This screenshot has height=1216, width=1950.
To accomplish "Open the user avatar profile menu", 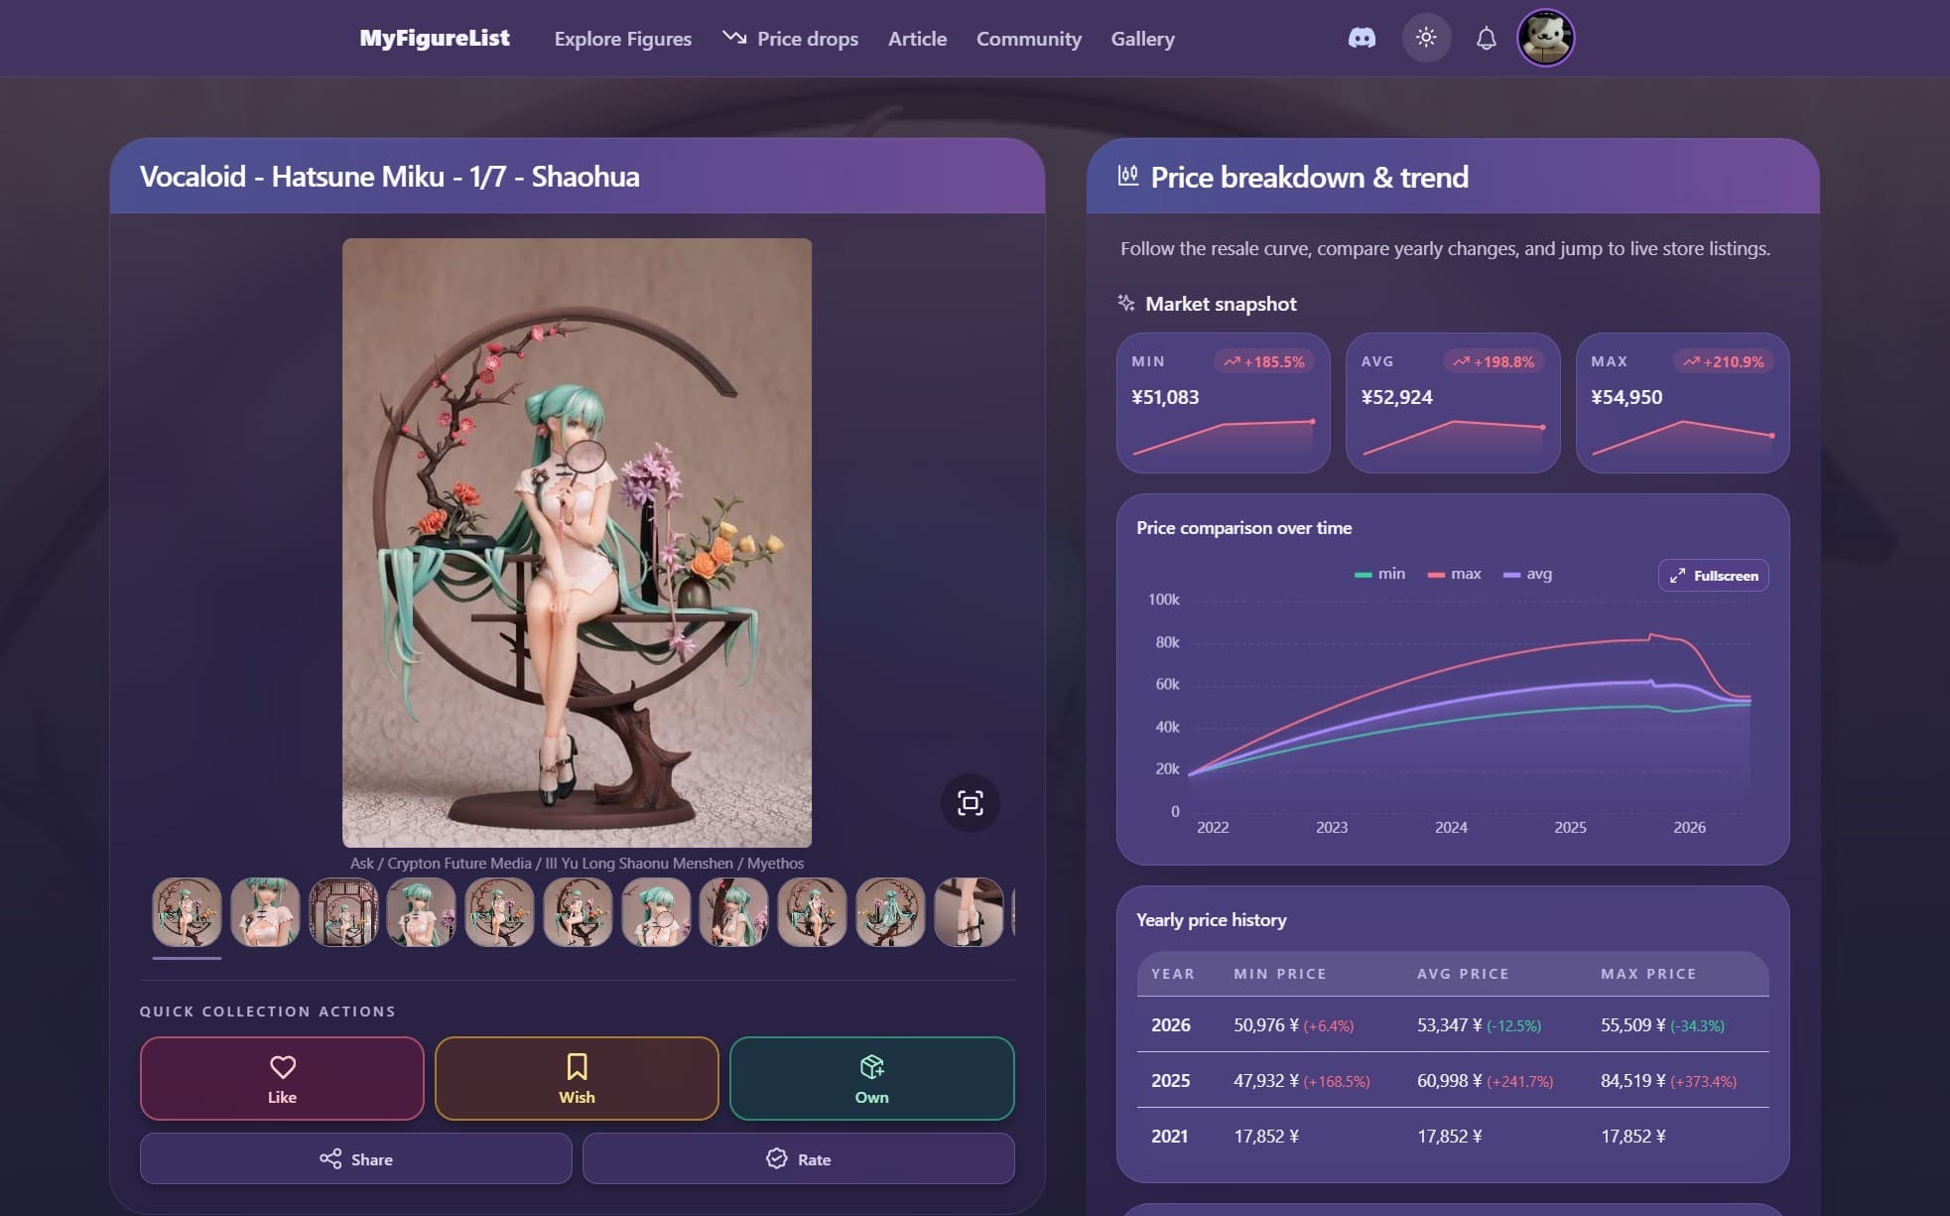I will point(1545,38).
